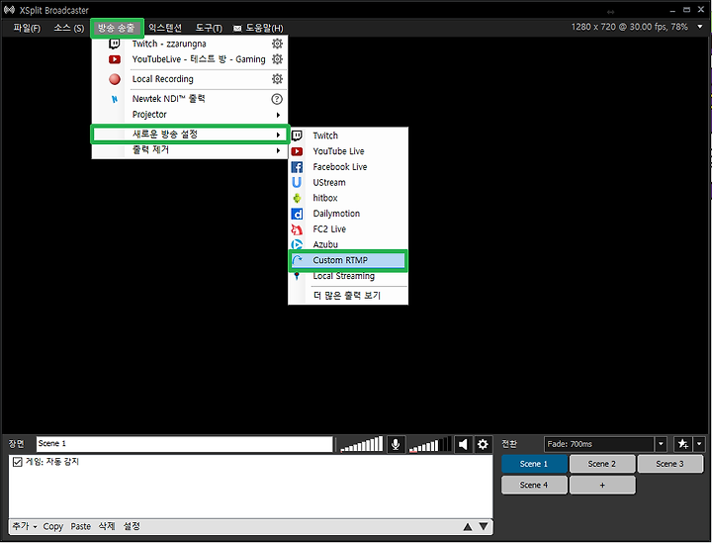
Task: Open dropdown arrow next to the star button
Action: click(699, 444)
